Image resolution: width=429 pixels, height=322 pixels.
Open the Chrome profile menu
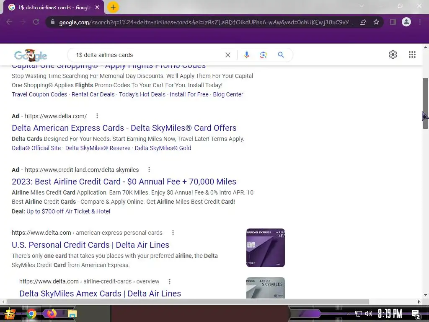tap(406, 22)
